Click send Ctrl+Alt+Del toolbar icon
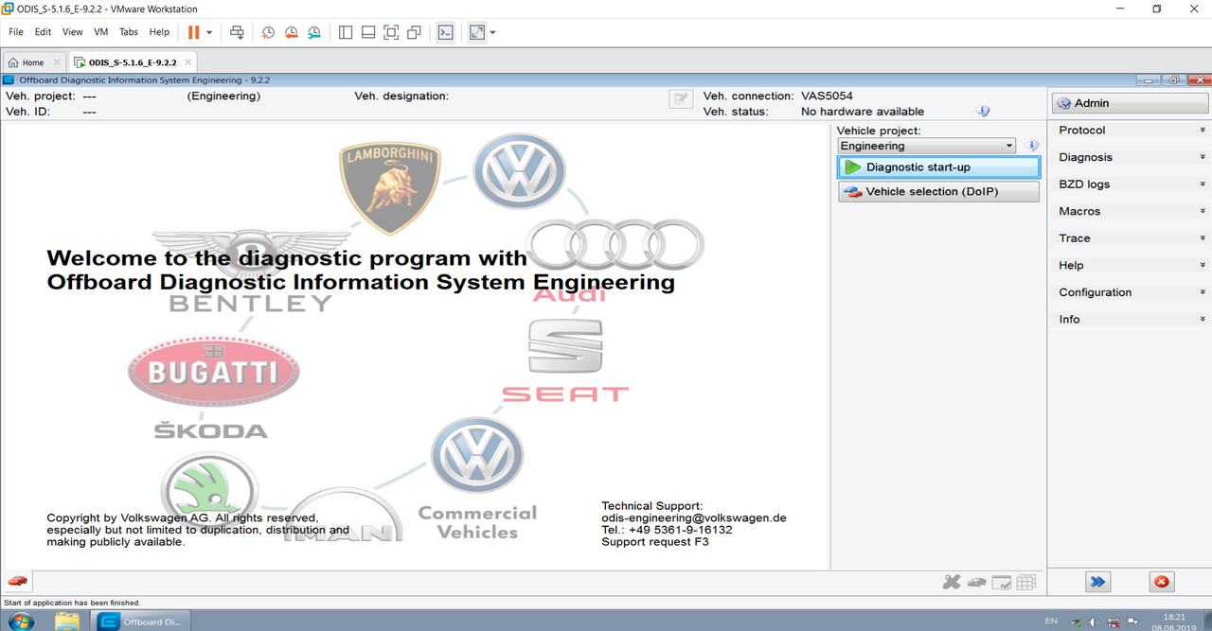The width and height of the screenshot is (1212, 631). tap(237, 32)
